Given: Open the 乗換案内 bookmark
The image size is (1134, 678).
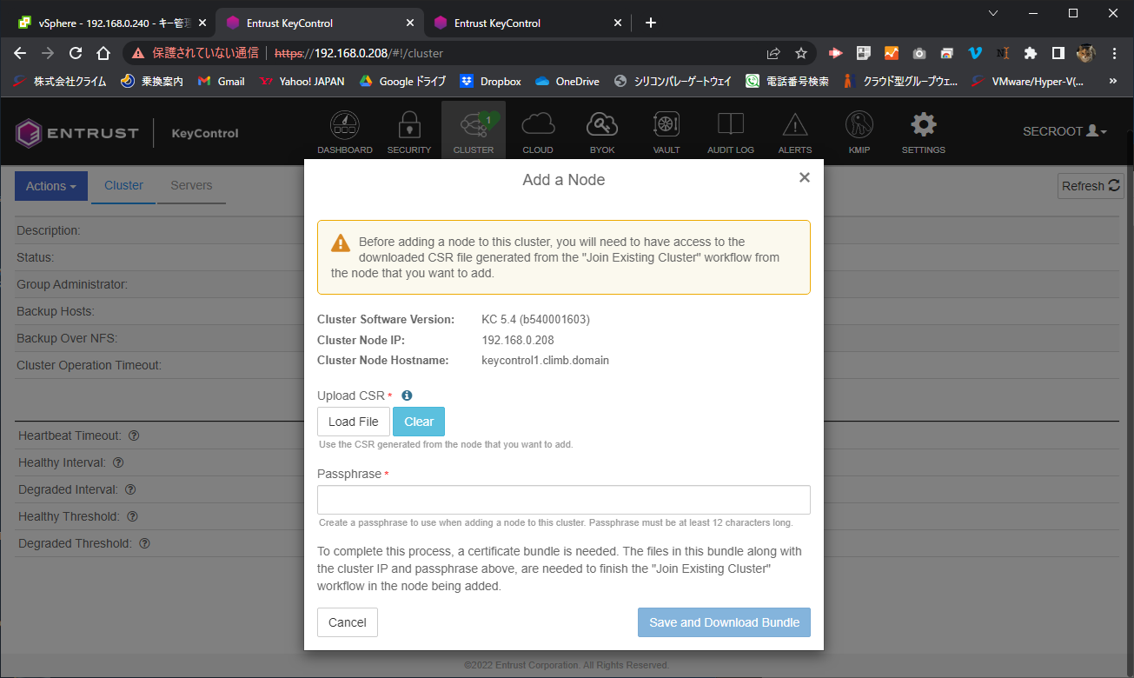Looking at the screenshot, I should tap(152, 81).
